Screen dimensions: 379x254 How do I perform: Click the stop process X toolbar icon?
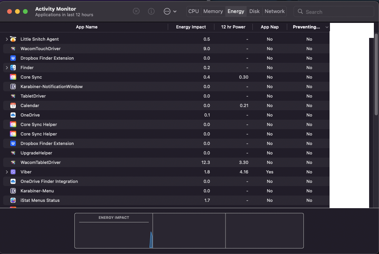(x=136, y=11)
